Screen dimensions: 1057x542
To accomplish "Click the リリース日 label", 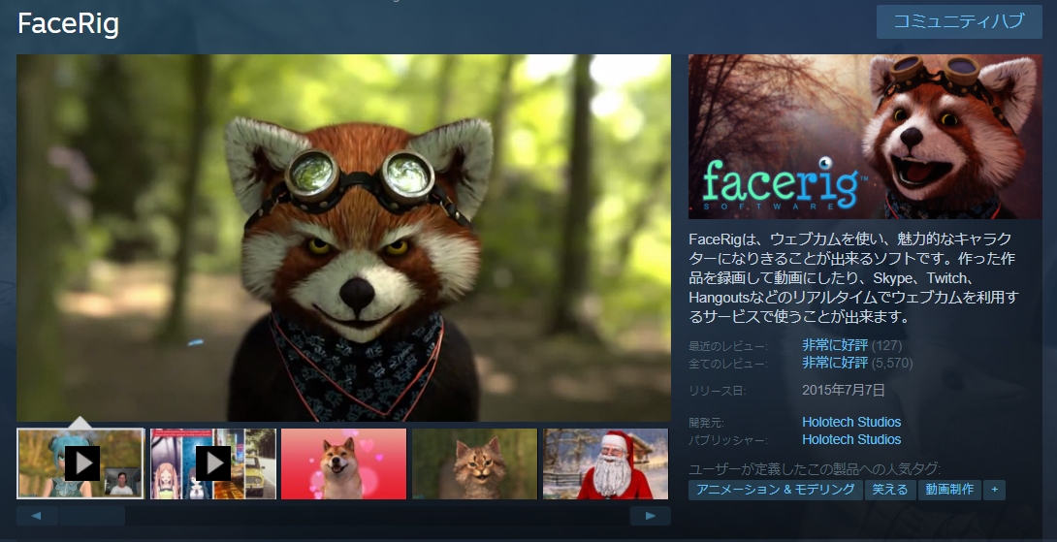I will (x=718, y=391).
